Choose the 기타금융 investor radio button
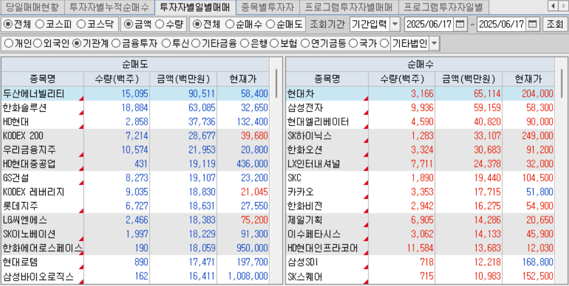Image resolution: width=569 pixels, height=286 pixels. [x=196, y=44]
